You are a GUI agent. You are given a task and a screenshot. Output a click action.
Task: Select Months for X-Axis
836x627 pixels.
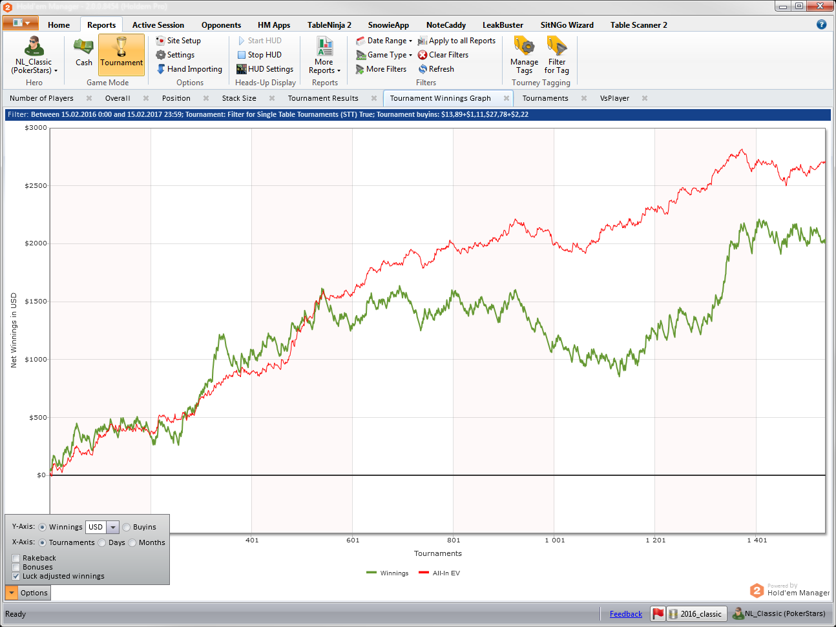pos(132,542)
